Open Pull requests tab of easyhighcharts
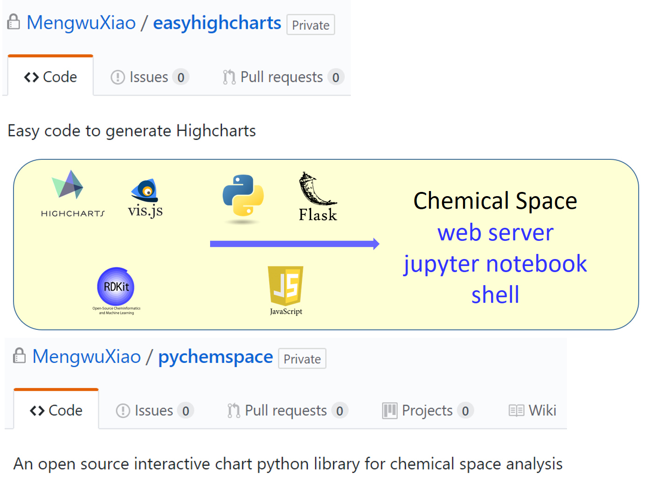 [281, 77]
